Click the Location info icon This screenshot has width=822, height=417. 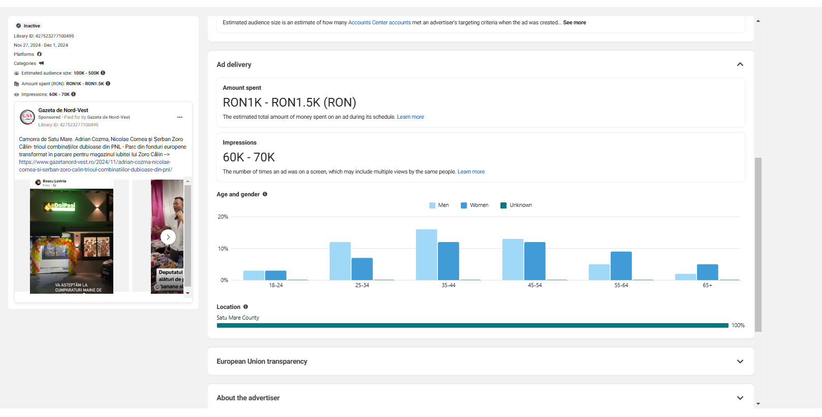[245, 307]
